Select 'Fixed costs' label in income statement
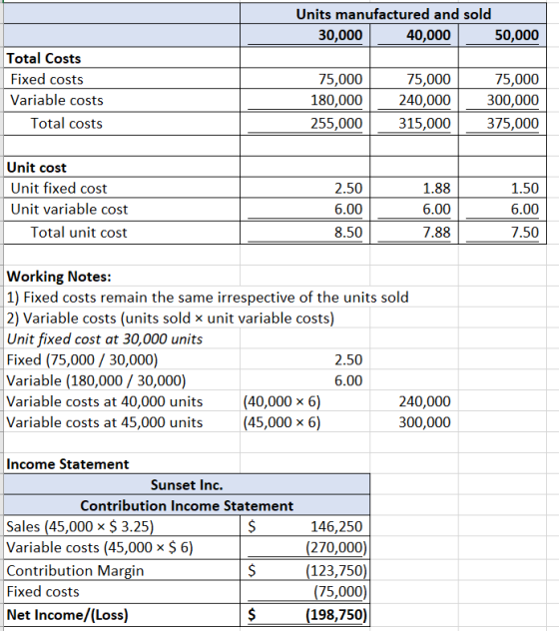Screen dimensions: 559x631 [x=122, y=591]
